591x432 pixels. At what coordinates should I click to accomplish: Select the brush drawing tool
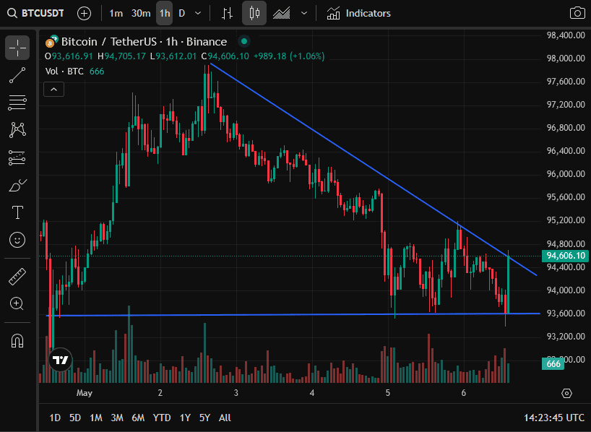[17, 185]
